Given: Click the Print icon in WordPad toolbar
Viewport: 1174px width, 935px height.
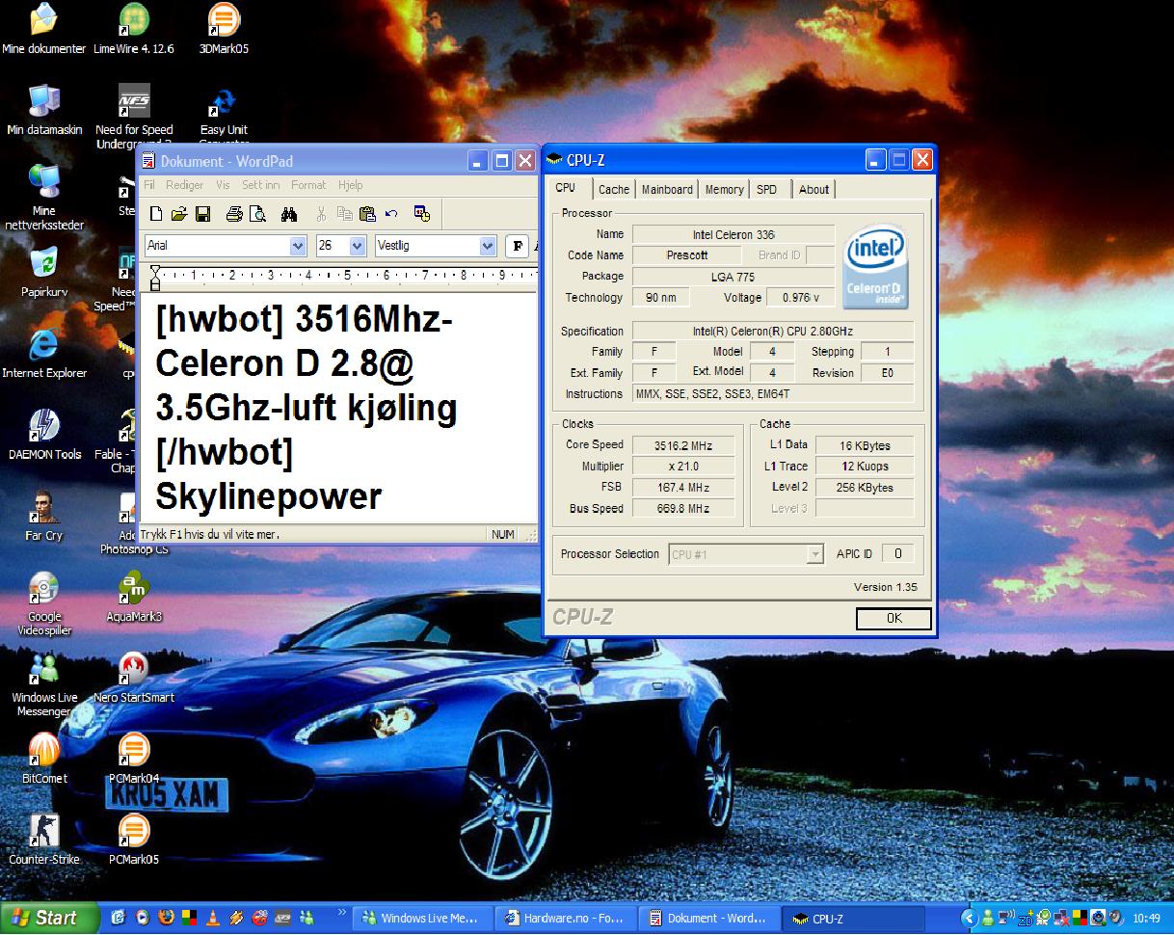Looking at the screenshot, I should click(x=234, y=214).
